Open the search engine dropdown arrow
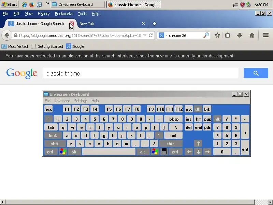 pyautogui.click(x=166, y=36)
